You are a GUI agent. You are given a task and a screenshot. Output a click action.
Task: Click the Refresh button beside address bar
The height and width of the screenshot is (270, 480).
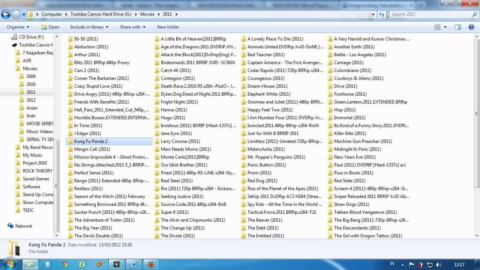382,14
